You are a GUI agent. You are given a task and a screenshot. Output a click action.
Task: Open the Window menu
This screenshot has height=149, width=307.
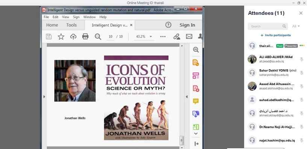tap(89, 17)
